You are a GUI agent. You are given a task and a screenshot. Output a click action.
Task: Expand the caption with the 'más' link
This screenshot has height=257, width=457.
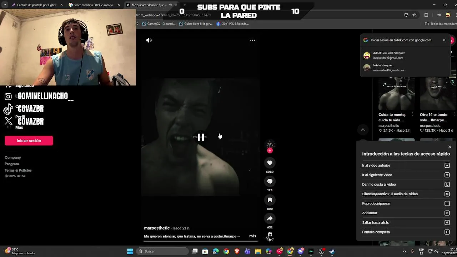252,236
